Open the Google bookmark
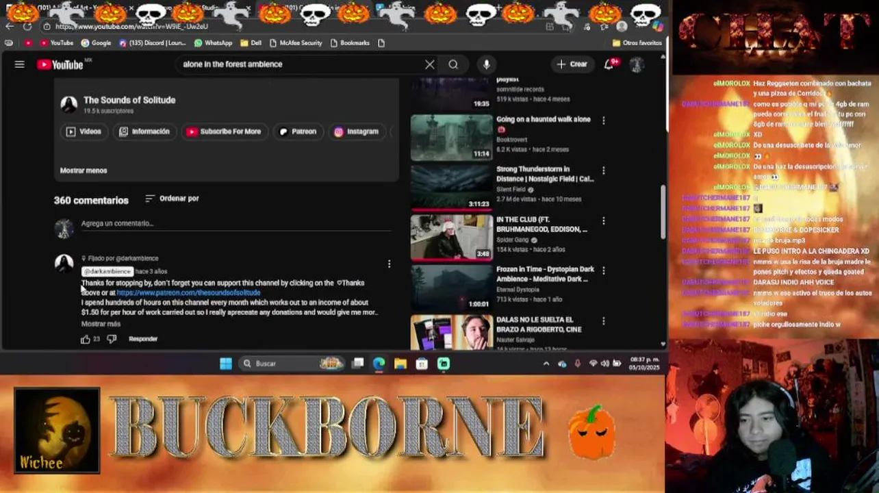 tap(96, 42)
